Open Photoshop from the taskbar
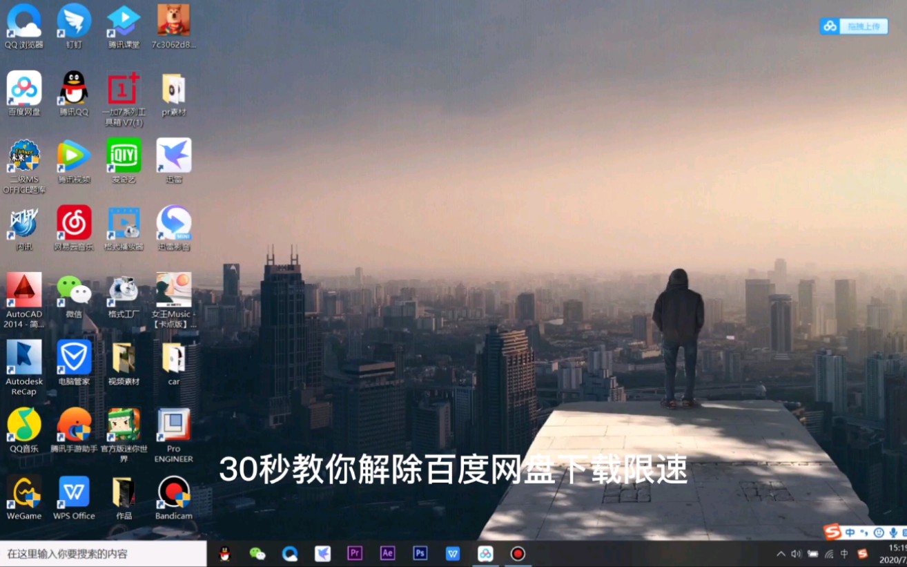Image resolution: width=907 pixels, height=567 pixels. coord(420,553)
